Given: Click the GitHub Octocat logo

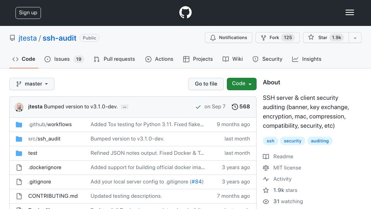Looking at the screenshot, I should pyautogui.click(x=185, y=12).
